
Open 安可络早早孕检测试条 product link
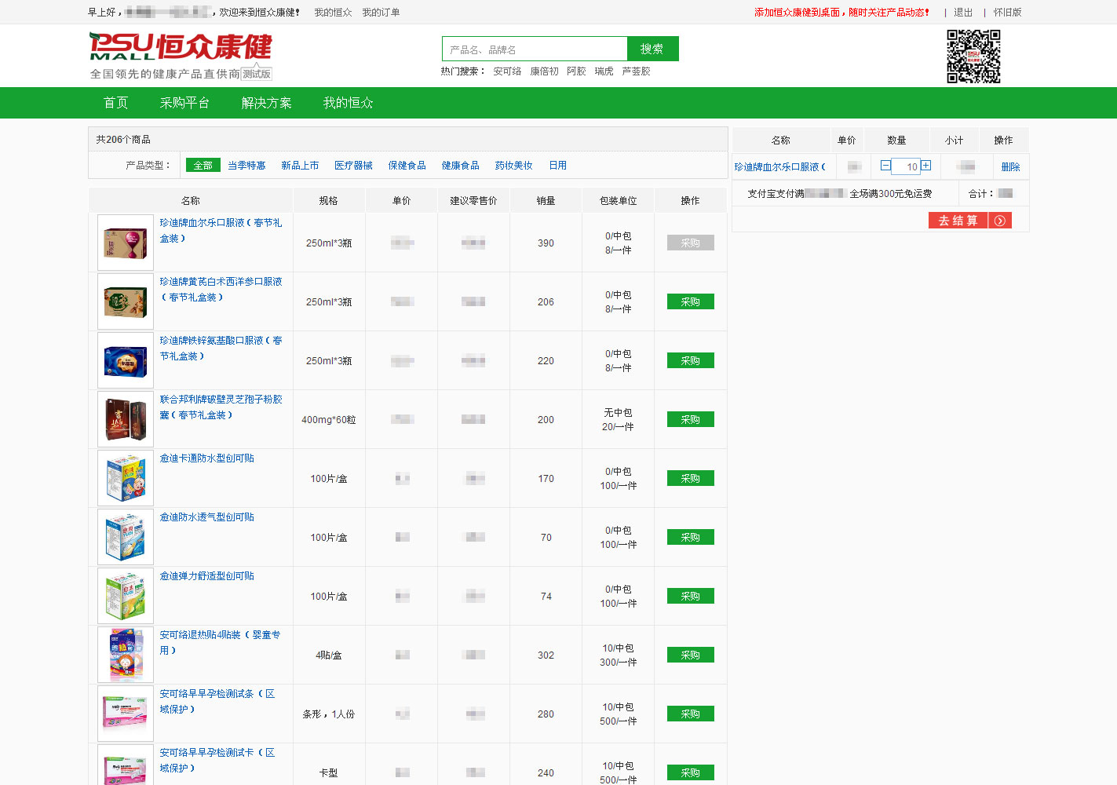[217, 702]
